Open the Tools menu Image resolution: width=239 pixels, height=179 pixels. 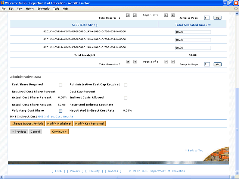click(56, 9)
